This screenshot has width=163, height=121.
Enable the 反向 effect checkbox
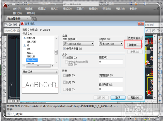65,82
